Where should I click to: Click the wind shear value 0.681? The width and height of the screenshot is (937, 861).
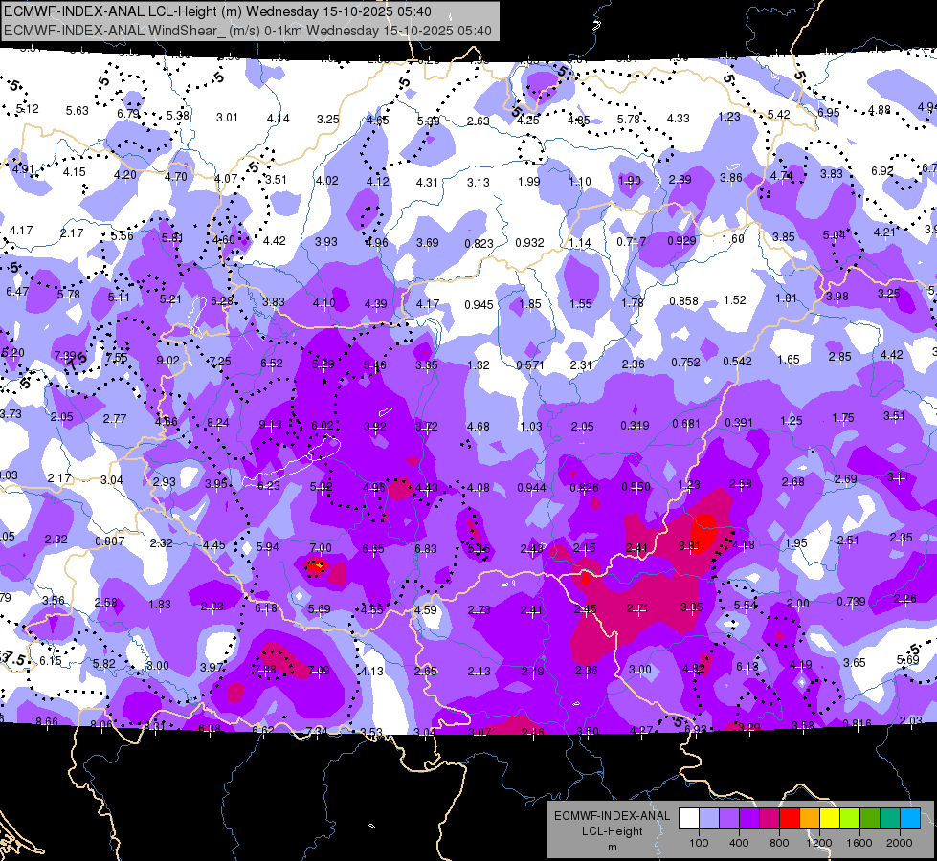click(x=686, y=423)
